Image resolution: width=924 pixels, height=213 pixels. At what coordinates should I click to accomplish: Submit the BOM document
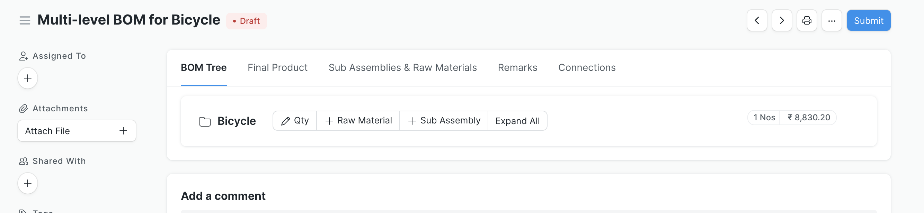pyautogui.click(x=868, y=21)
